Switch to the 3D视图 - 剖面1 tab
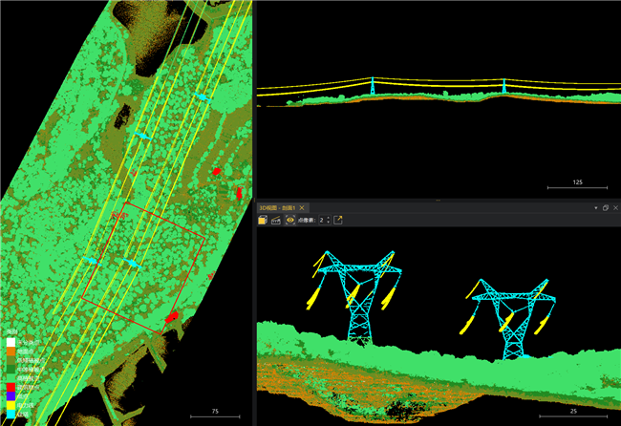Viewport: 621px width, 426px height. pos(278,207)
